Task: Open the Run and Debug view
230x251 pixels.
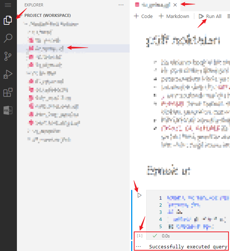Action: click(8, 74)
